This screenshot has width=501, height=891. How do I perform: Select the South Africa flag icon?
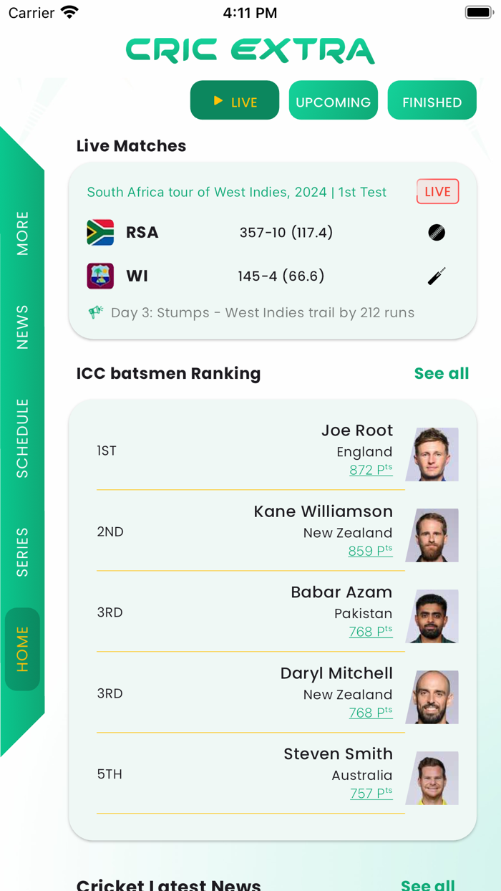coord(100,232)
